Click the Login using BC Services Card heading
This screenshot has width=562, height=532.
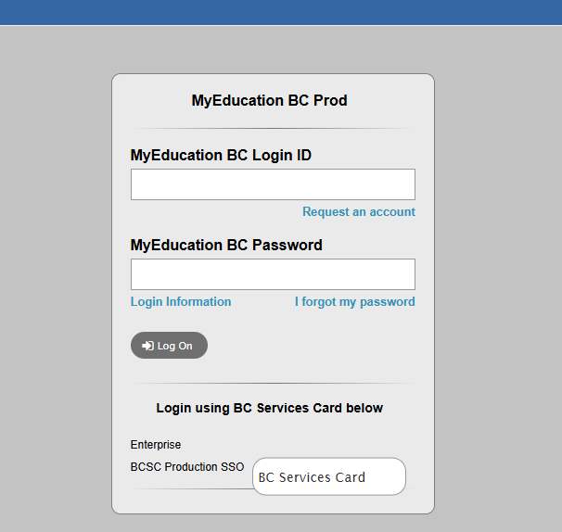[x=269, y=408]
